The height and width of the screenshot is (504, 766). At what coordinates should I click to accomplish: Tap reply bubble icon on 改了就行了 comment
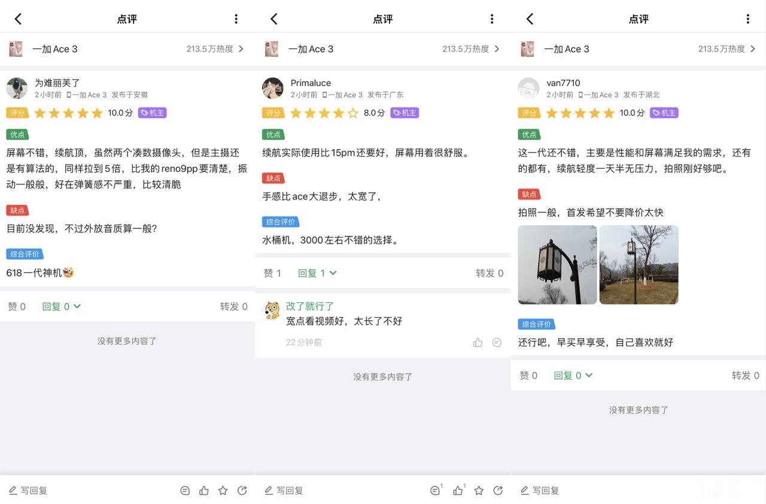(x=497, y=342)
